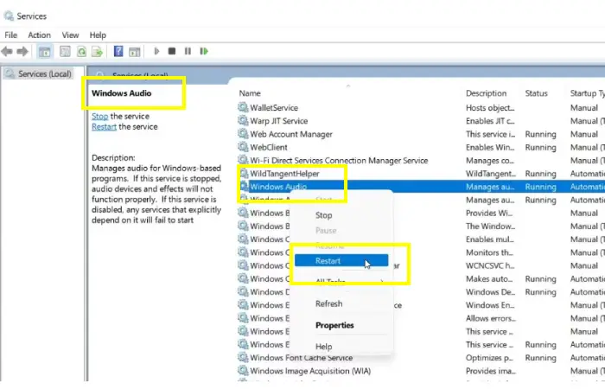Select Windows Image Acquisition (WIA) row
This screenshot has width=605, height=389.
(421, 371)
